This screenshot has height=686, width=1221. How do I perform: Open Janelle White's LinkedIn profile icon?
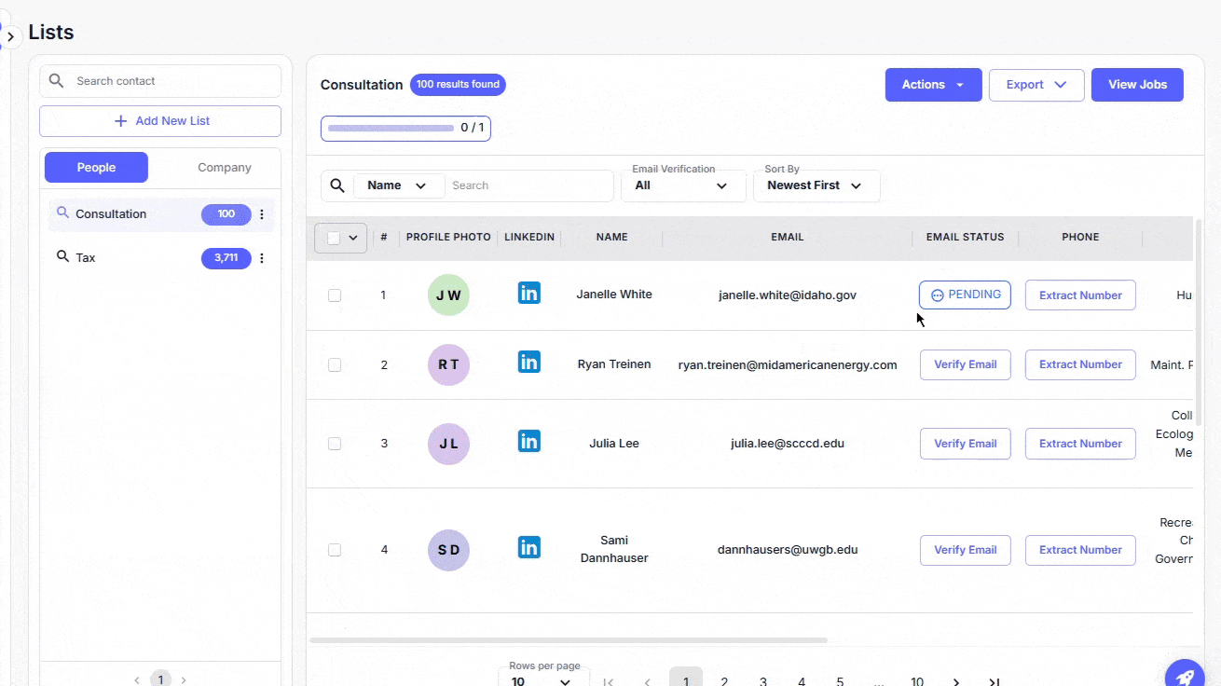pyautogui.click(x=528, y=293)
